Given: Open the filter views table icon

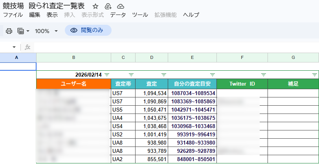Looking at the screenshot, I should tap(21, 31).
